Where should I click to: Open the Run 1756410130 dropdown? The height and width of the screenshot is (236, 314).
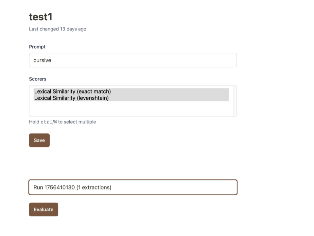pos(132,187)
